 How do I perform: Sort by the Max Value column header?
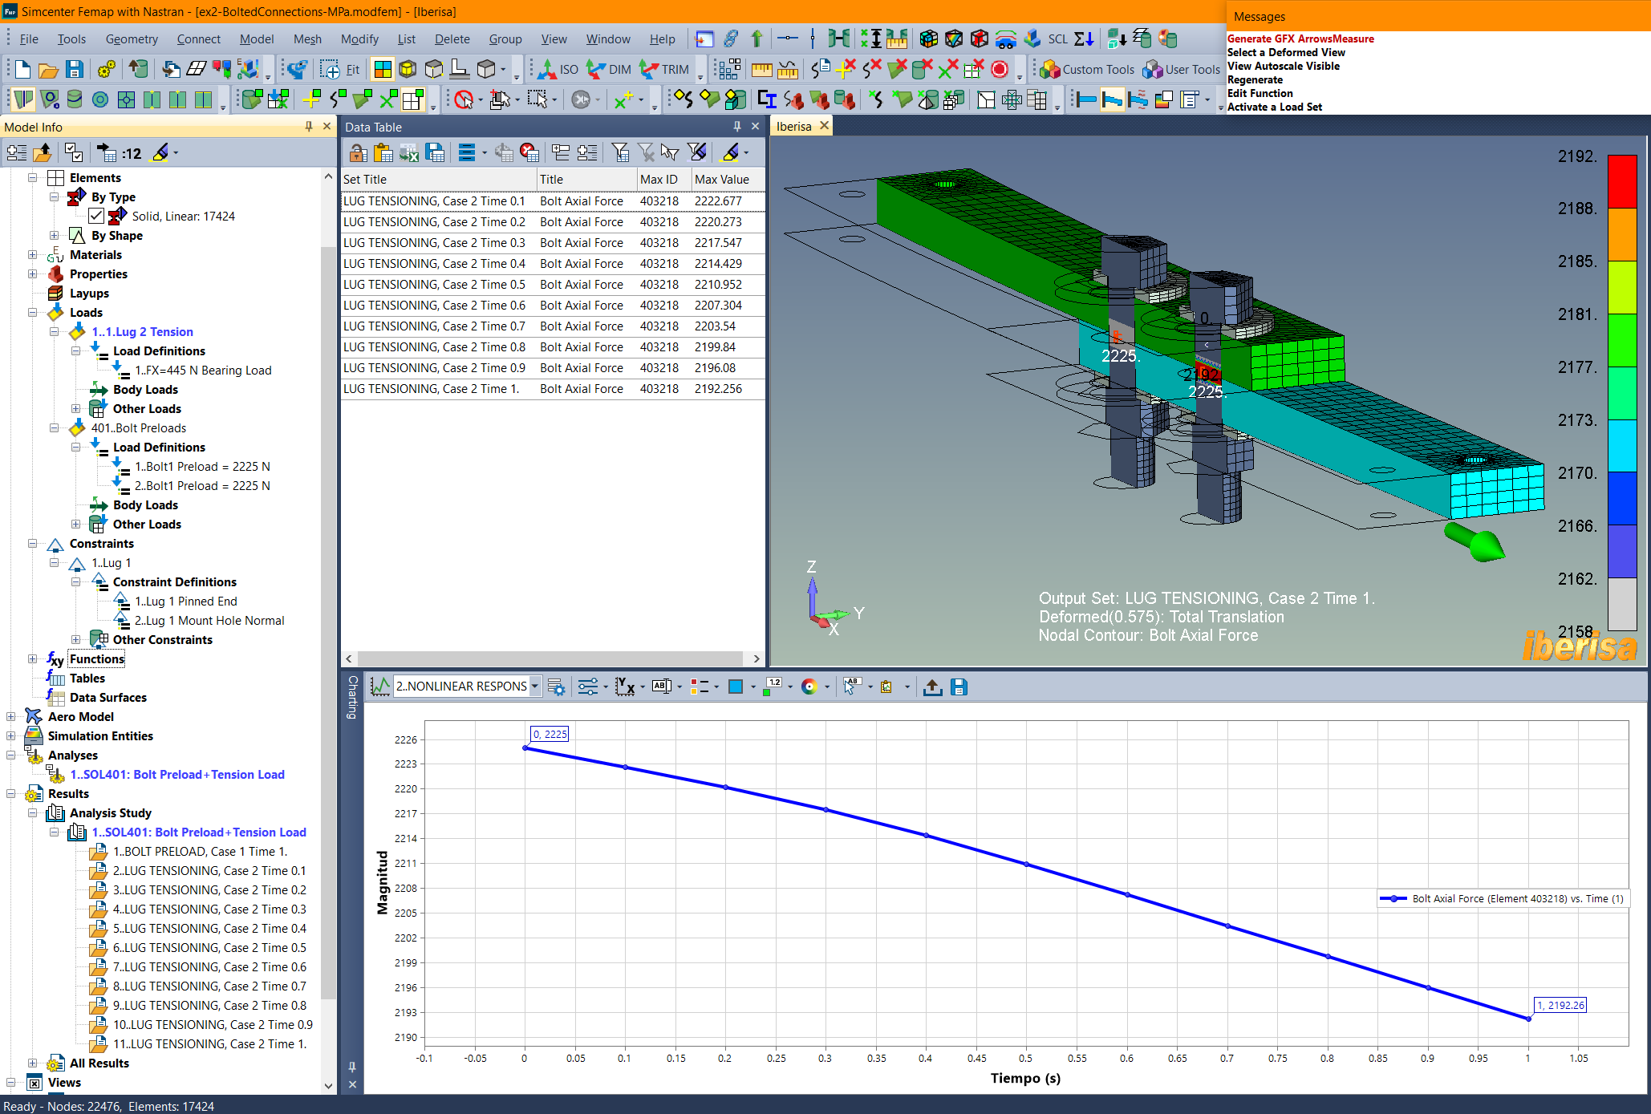point(727,180)
